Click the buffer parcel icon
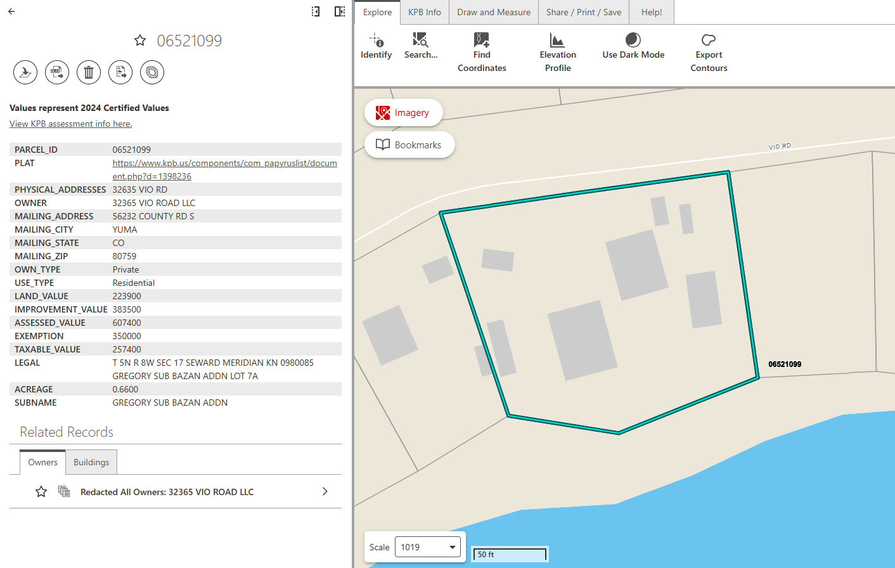The height and width of the screenshot is (568, 895). pos(152,72)
